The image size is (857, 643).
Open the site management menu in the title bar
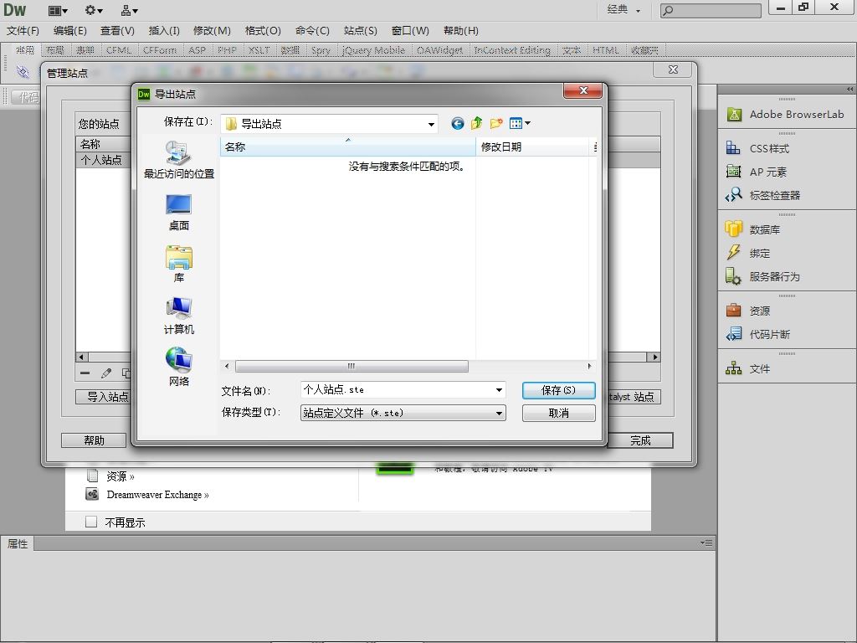click(x=130, y=10)
